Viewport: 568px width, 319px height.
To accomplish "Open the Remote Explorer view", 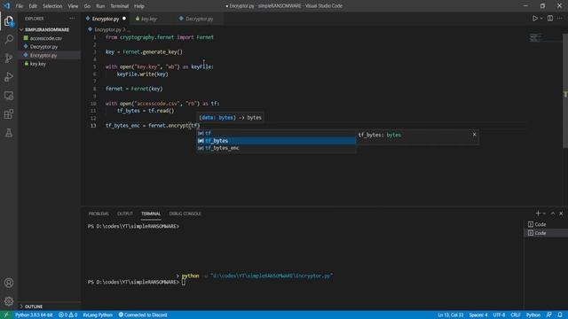I will pyautogui.click(x=9, y=96).
